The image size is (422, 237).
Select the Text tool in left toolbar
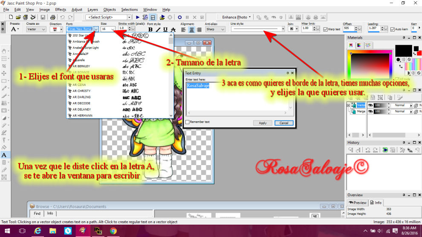coord(4,155)
